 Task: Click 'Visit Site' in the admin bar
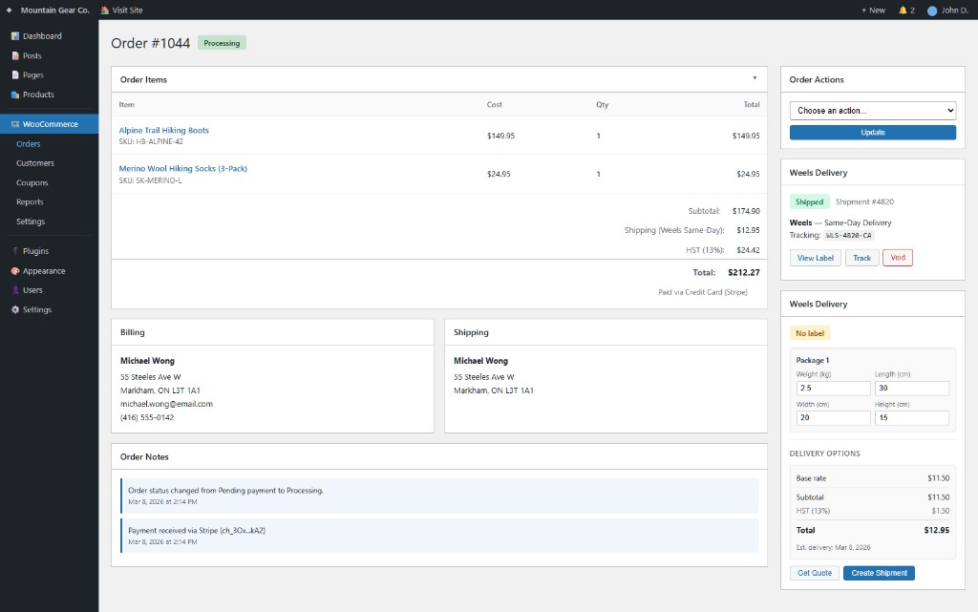click(122, 9)
